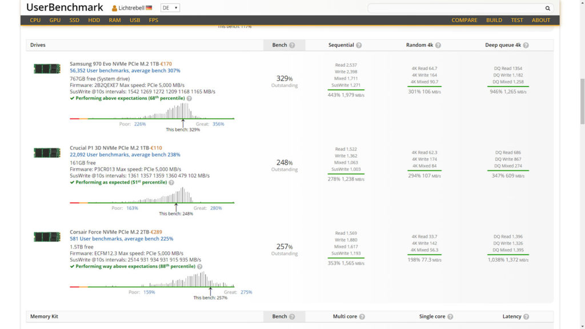Screen dimensions: 585x329
Task: Click the 946% 1,265 MB/s deep queue result
Action: [508, 92]
